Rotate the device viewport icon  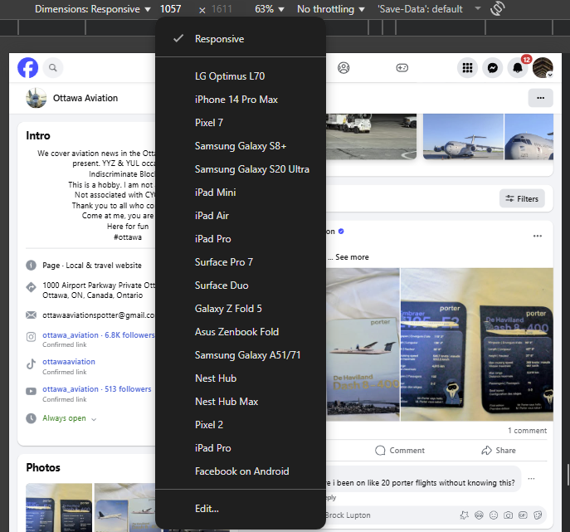[x=497, y=8]
